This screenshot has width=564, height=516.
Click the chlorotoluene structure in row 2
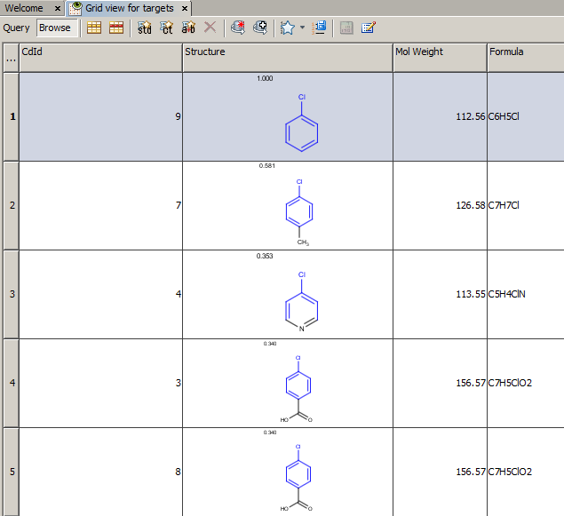pyautogui.click(x=299, y=211)
